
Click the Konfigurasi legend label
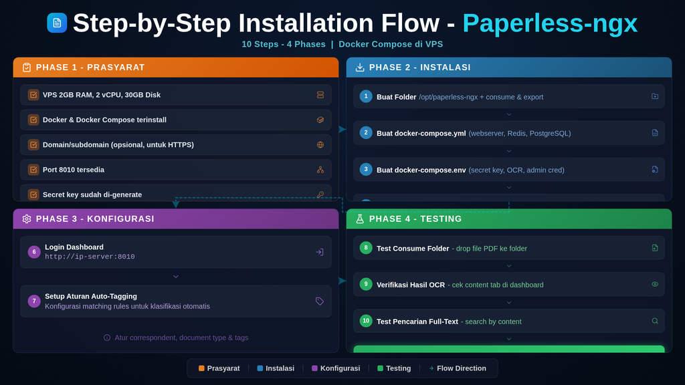click(x=340, y=368)
